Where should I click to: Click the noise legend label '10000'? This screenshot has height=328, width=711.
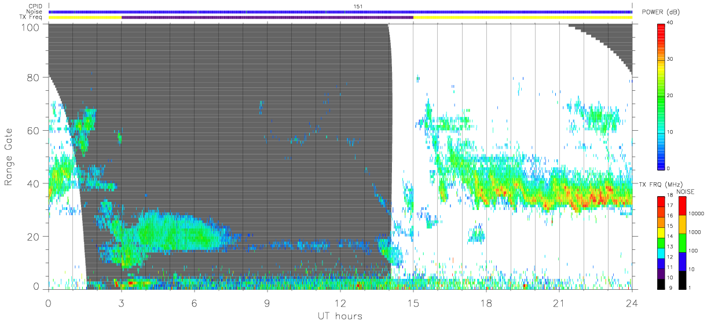(x=697, y=213)
